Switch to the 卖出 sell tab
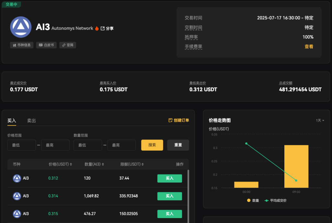Viewport: 332px width, 223px height. pos(31,120)
